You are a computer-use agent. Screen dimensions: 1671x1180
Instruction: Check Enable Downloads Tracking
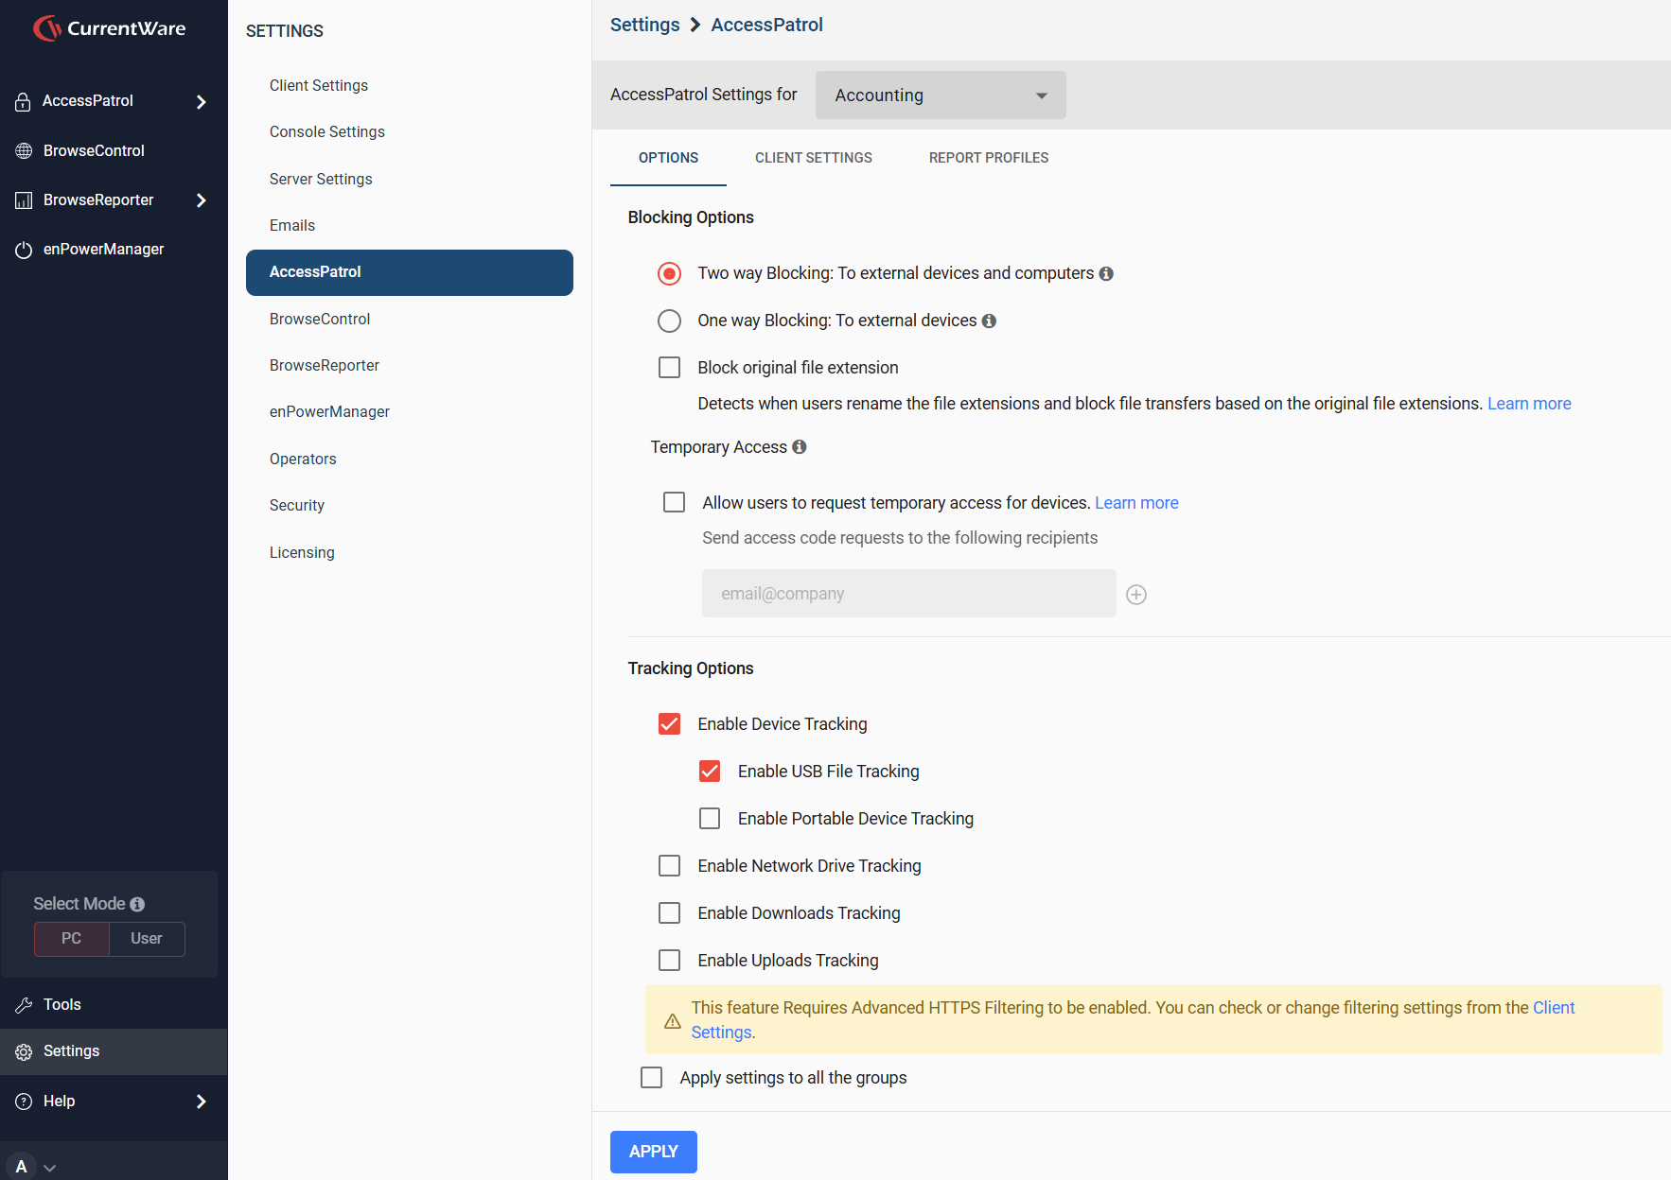coord(669,912)
